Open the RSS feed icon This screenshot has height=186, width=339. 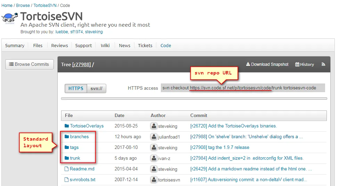pos(323,64)
